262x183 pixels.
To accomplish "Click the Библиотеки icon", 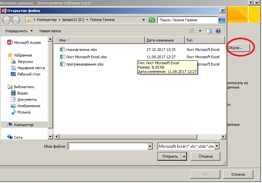I will click(x=10, y=87).
